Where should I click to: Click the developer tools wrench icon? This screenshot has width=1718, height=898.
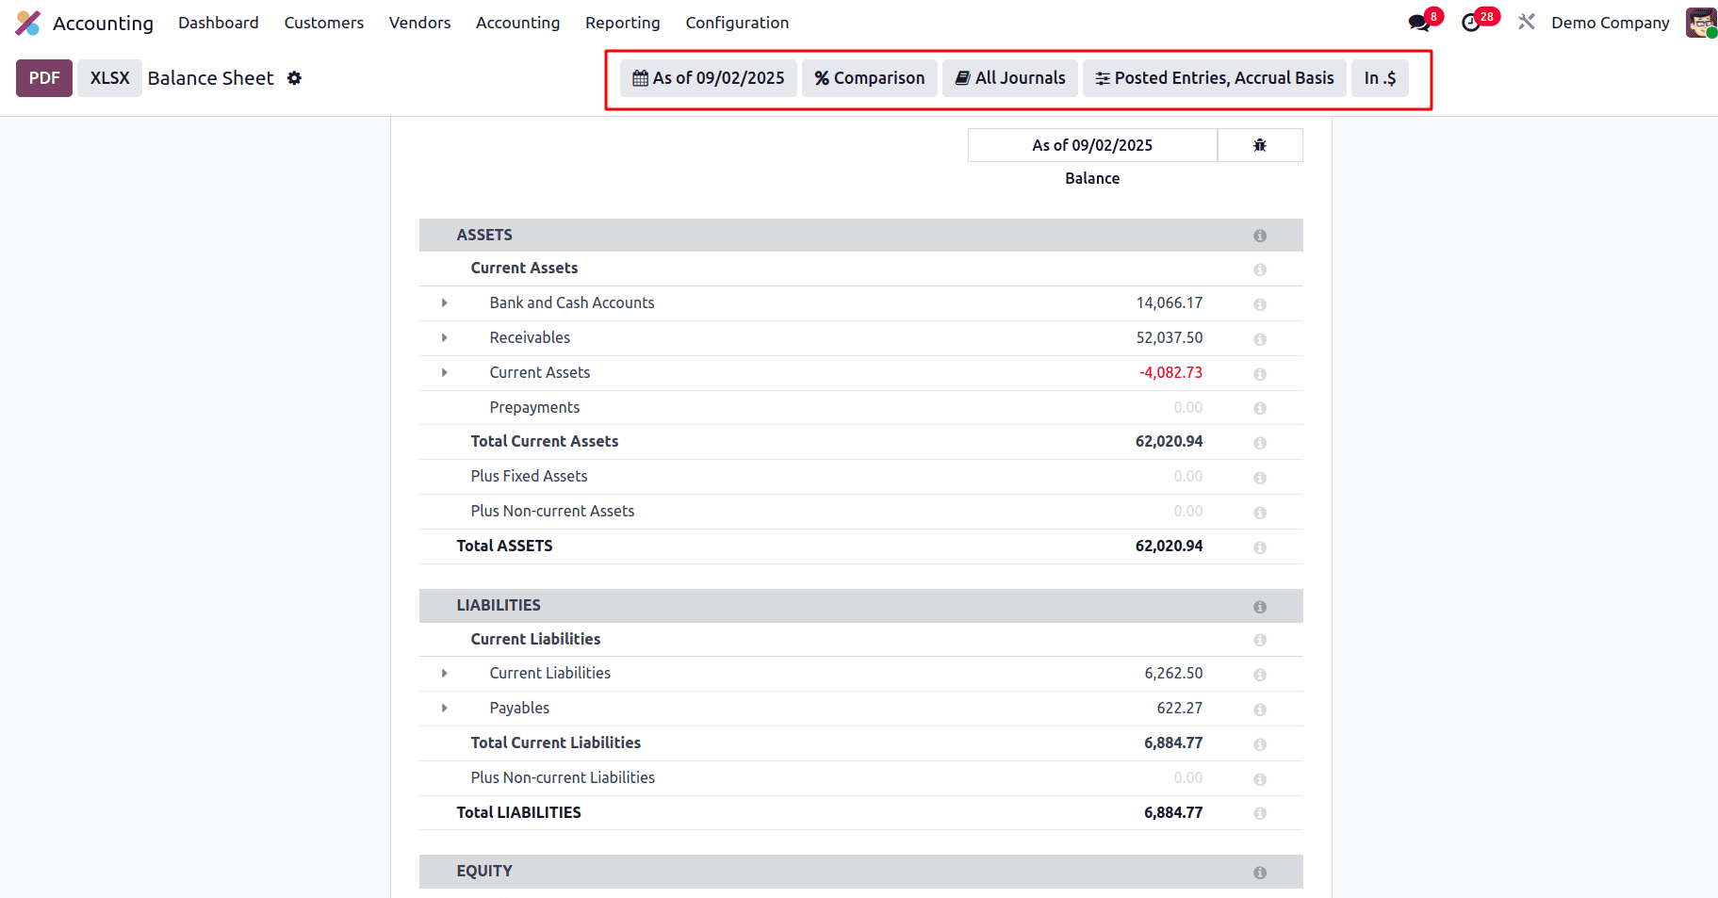[1526, 21]
